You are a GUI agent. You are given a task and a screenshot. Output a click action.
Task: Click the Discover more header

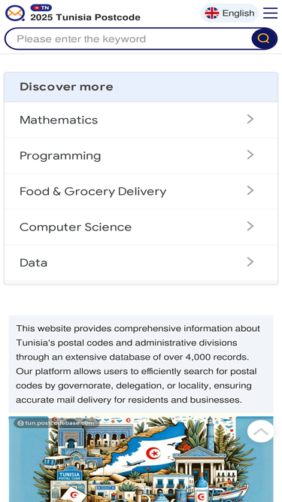[141, 87]
